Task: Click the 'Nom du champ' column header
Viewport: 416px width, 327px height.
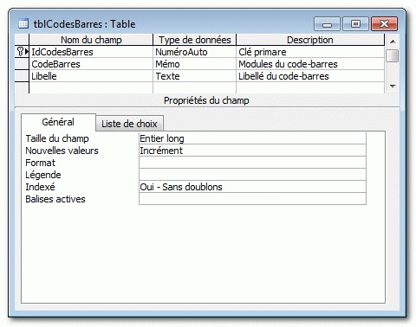Action: pyautogui.click(x=91, y=40)
